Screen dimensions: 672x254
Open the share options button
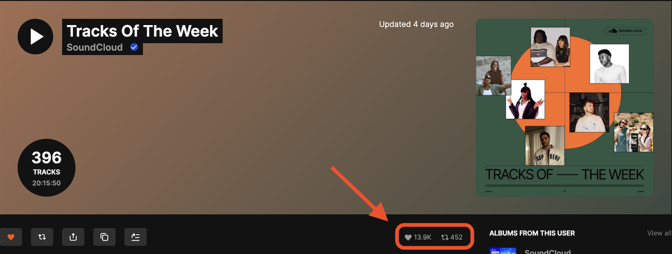[73, 237]
